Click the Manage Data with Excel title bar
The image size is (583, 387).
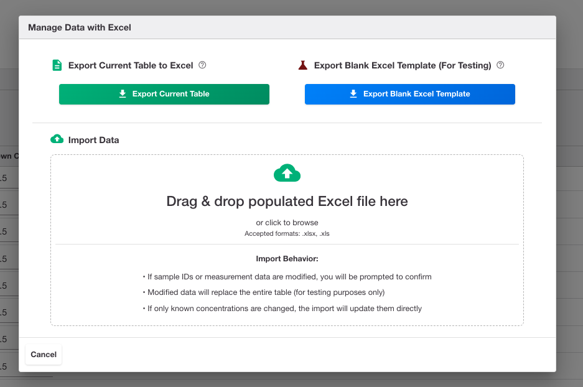point(287,27)
